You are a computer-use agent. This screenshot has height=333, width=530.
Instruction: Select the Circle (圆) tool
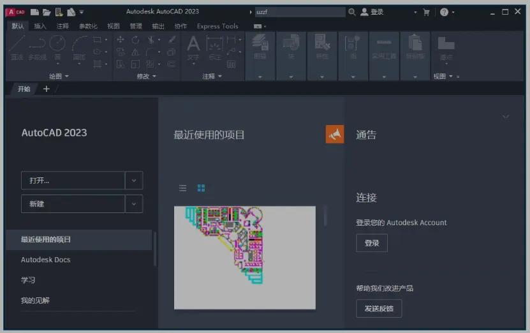[x=57, y=48]
